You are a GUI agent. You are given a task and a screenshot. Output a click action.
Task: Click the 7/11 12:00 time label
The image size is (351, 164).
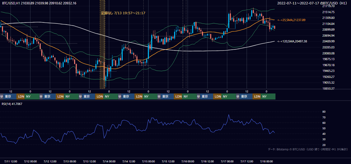[11, 161]
